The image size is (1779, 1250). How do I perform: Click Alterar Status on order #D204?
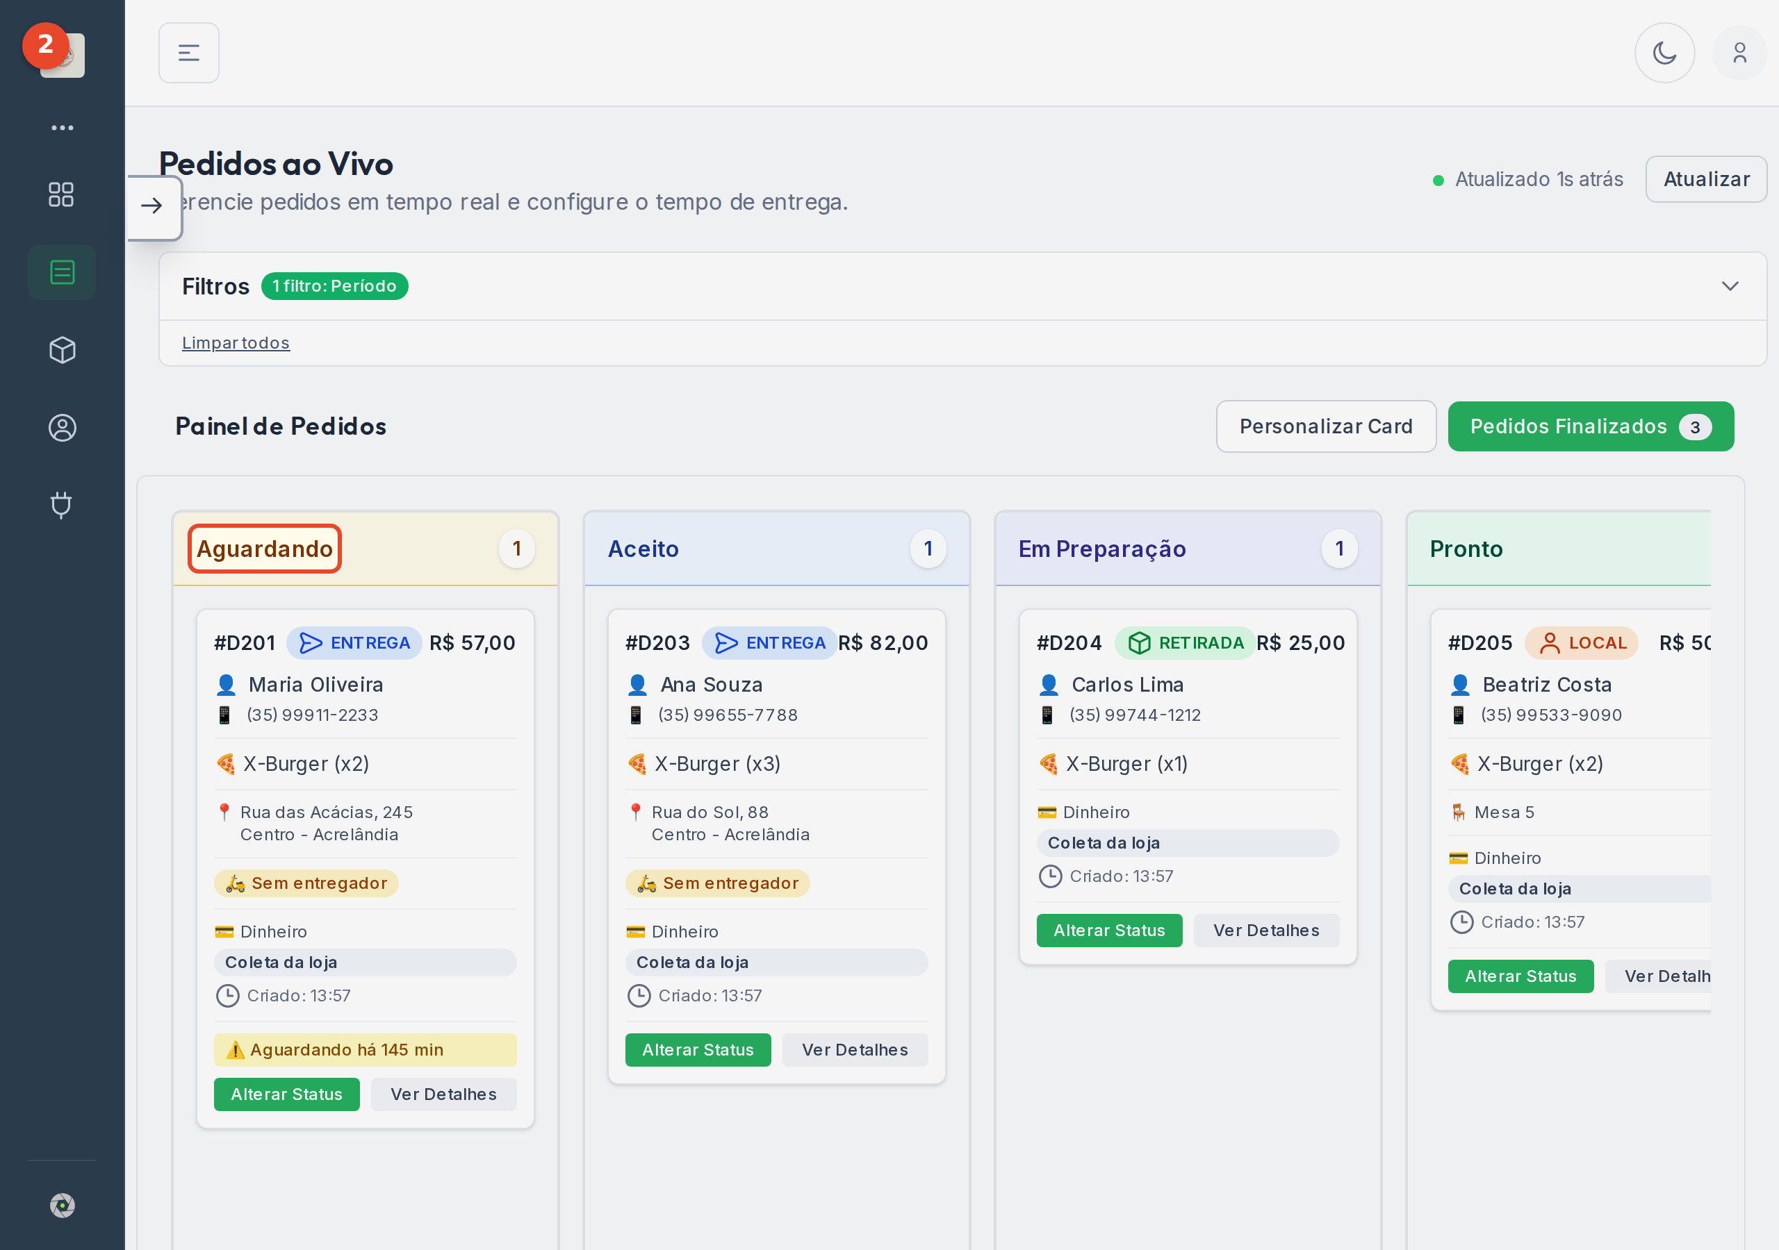tap(1110, 930)
